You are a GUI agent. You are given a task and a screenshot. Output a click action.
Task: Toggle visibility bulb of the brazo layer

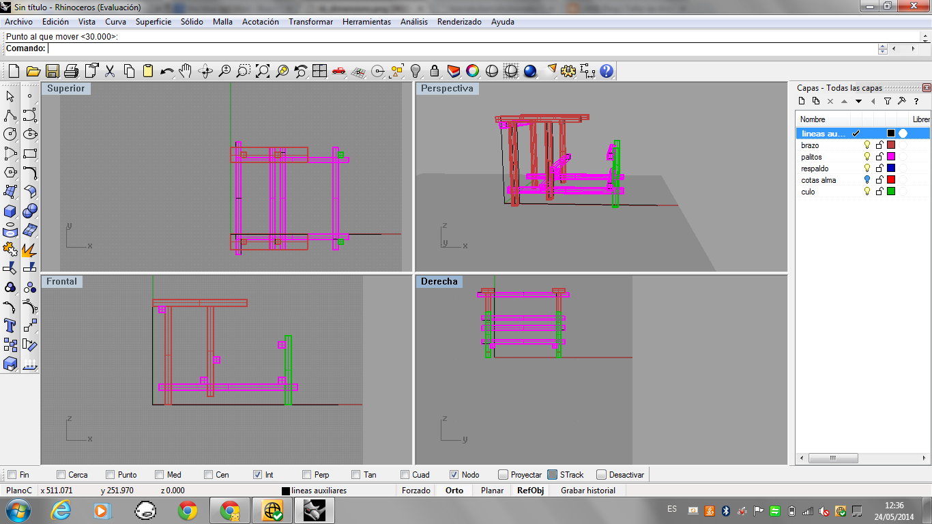(867, 145)
